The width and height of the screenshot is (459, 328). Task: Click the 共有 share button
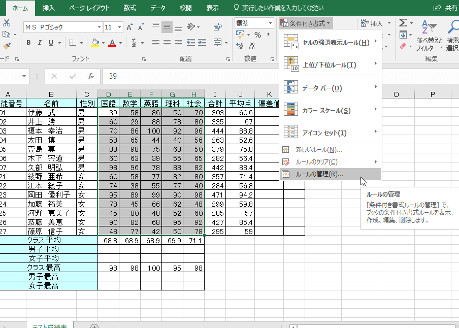pyautogui.click(x=445, y=8)
